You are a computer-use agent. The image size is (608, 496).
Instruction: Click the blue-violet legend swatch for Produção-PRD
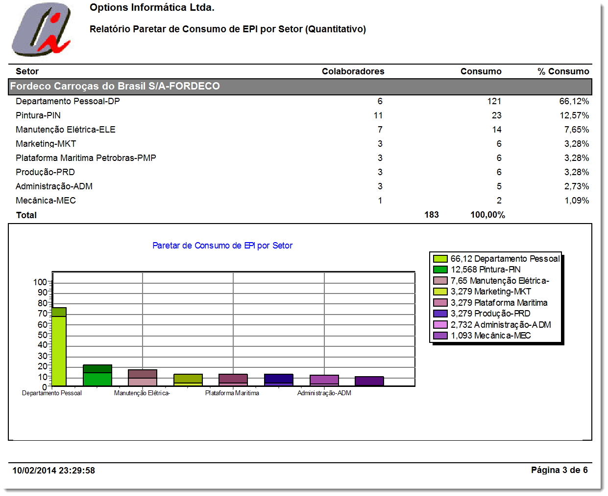click(440, 314)
